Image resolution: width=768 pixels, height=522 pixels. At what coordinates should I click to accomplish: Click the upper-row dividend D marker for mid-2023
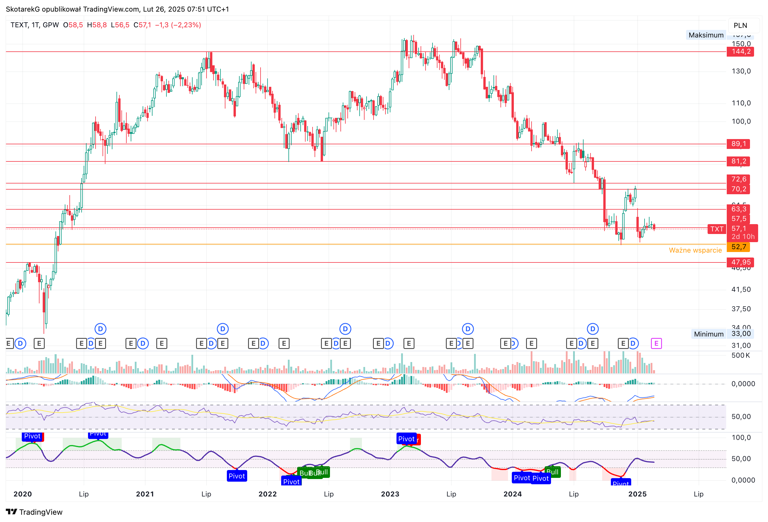(468, 329)
